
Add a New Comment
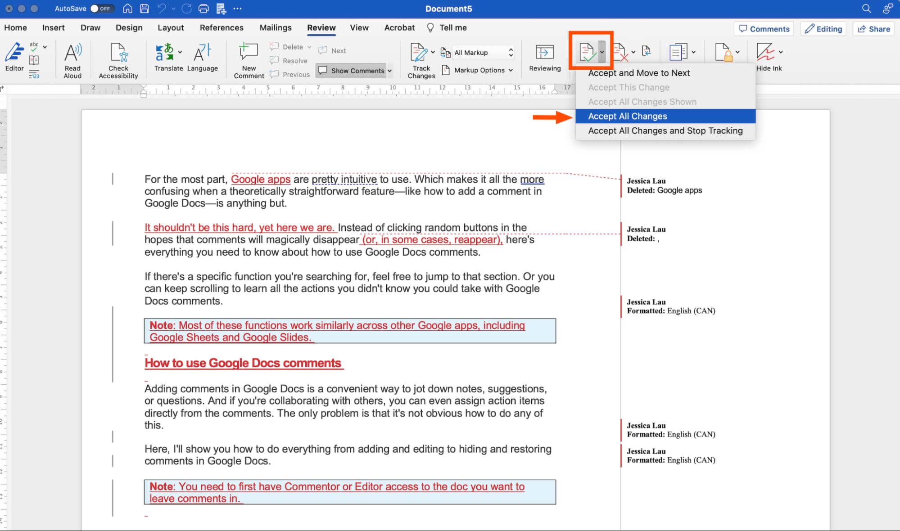(249, 61)
